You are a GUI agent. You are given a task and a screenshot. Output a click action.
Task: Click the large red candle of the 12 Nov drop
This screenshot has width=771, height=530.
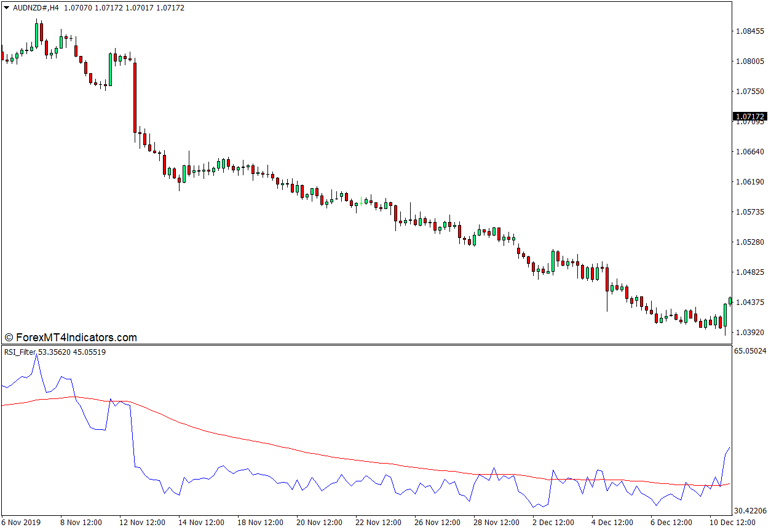click(x=135, y=97)
